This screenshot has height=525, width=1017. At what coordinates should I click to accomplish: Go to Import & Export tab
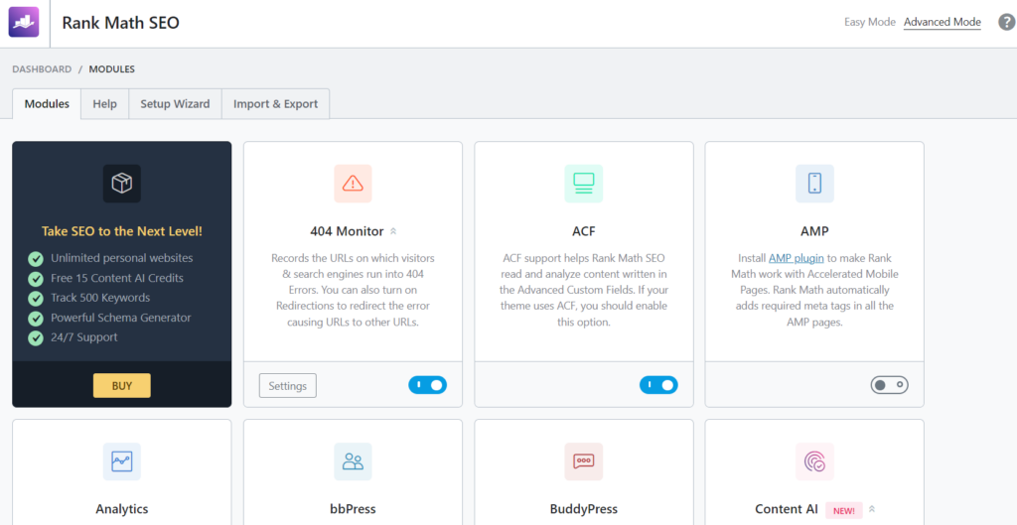(276, 103)
